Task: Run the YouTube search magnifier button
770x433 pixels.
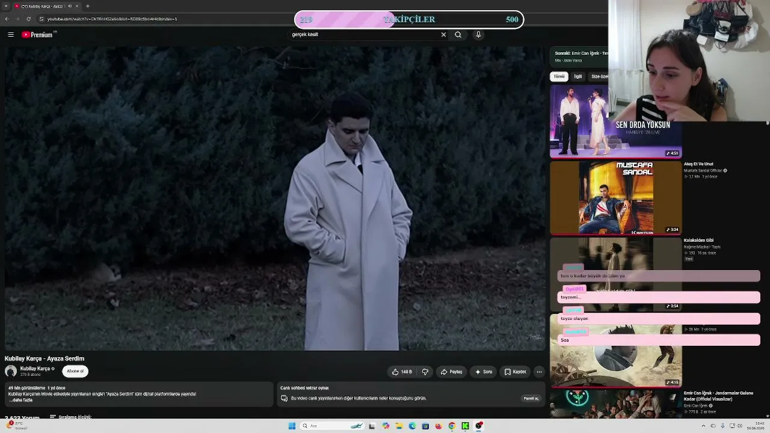Action: click(x=458, y=35)
